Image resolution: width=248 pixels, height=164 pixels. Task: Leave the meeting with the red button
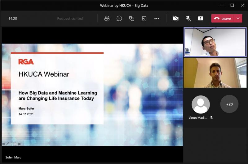pyautogui.click(x=223, y=18)
